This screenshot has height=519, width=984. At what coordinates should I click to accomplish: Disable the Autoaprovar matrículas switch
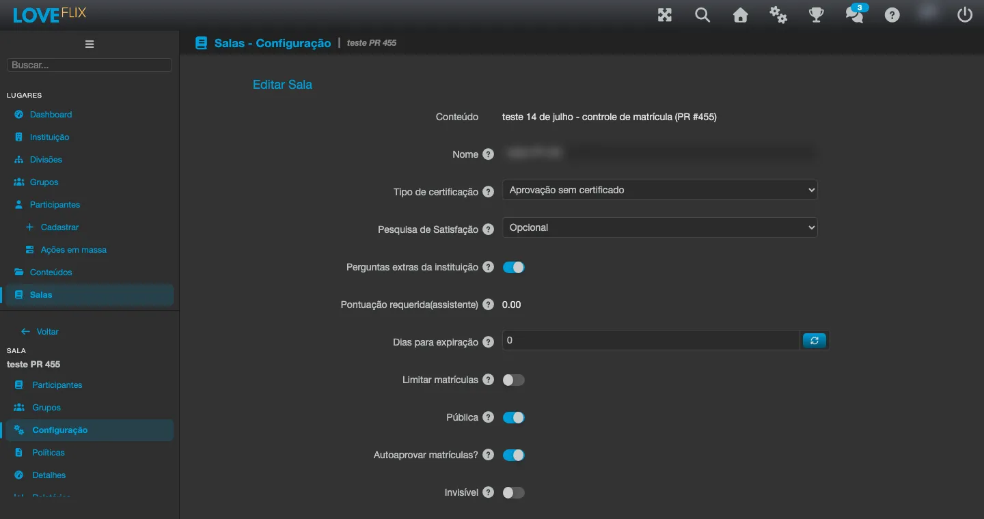(513, 455)
